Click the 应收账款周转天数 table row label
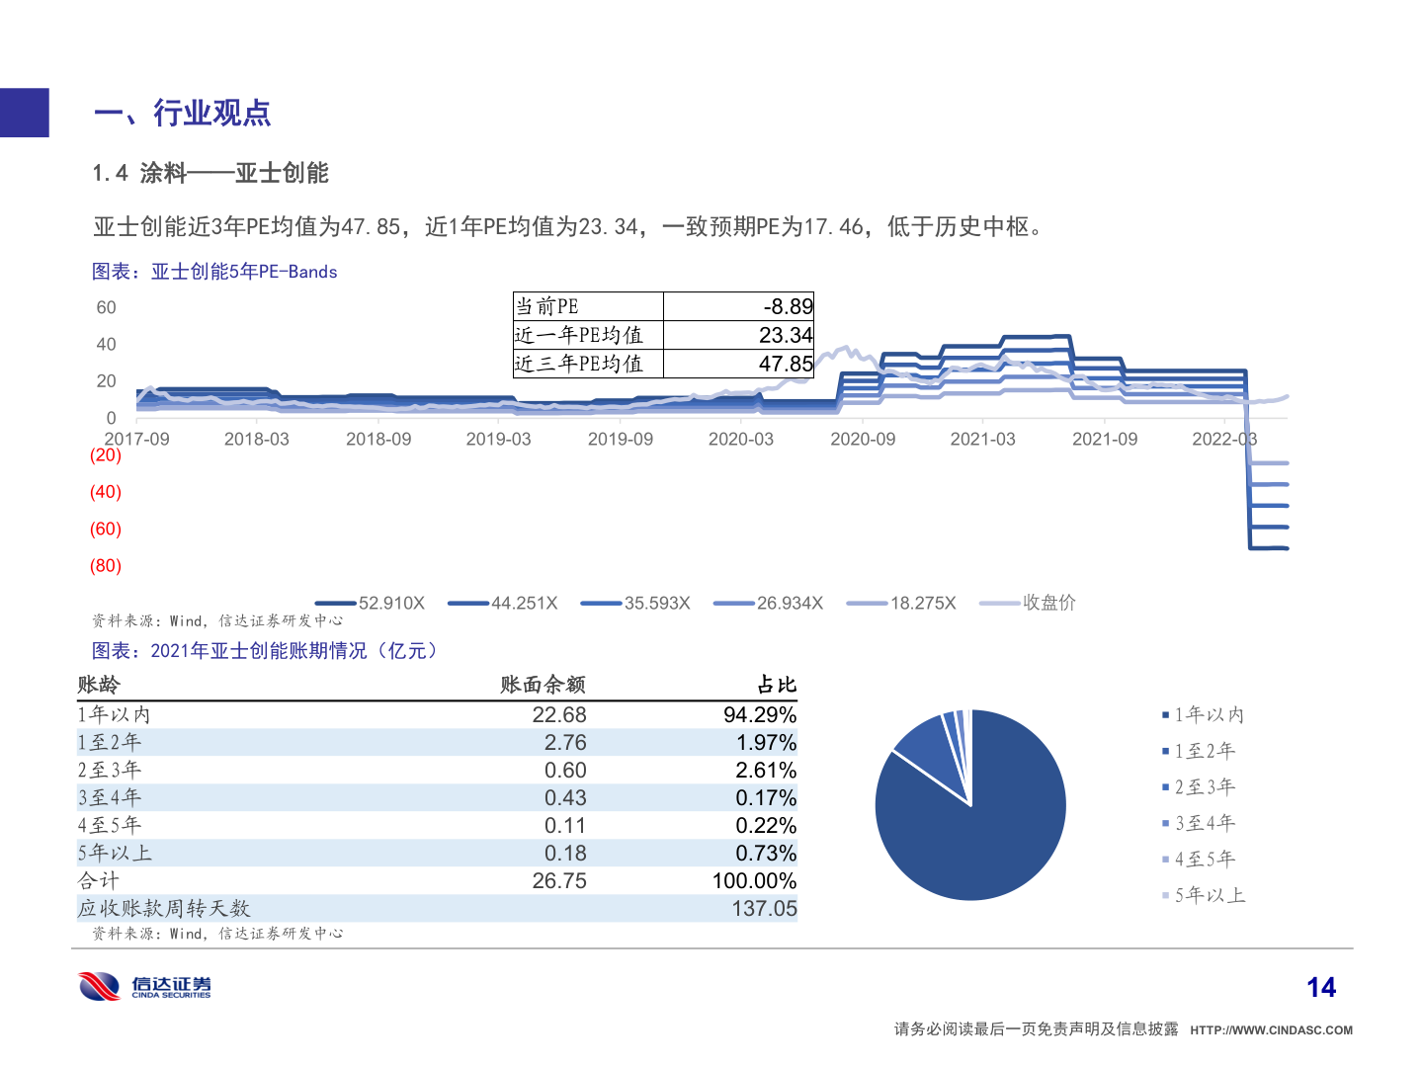 tap(164, 909)
